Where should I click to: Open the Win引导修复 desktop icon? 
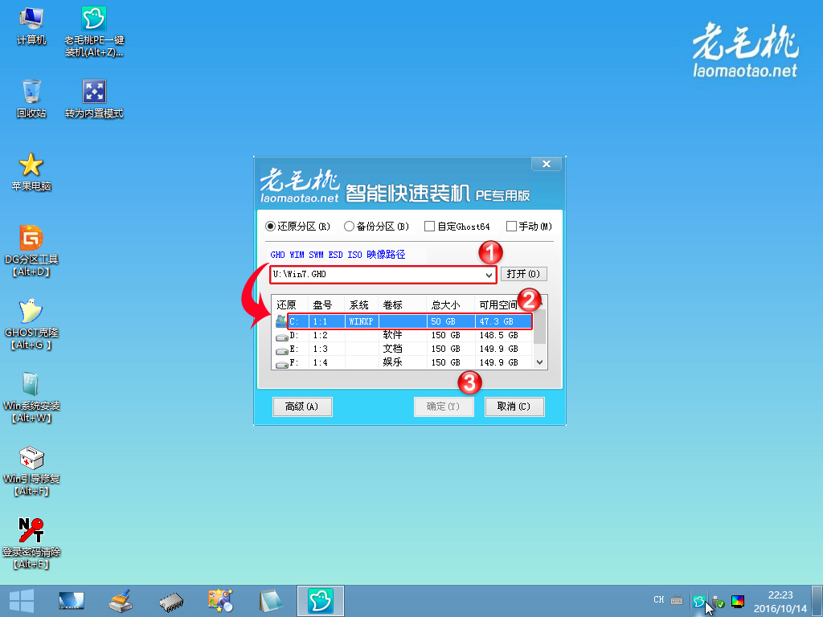(x=31, y=458)
